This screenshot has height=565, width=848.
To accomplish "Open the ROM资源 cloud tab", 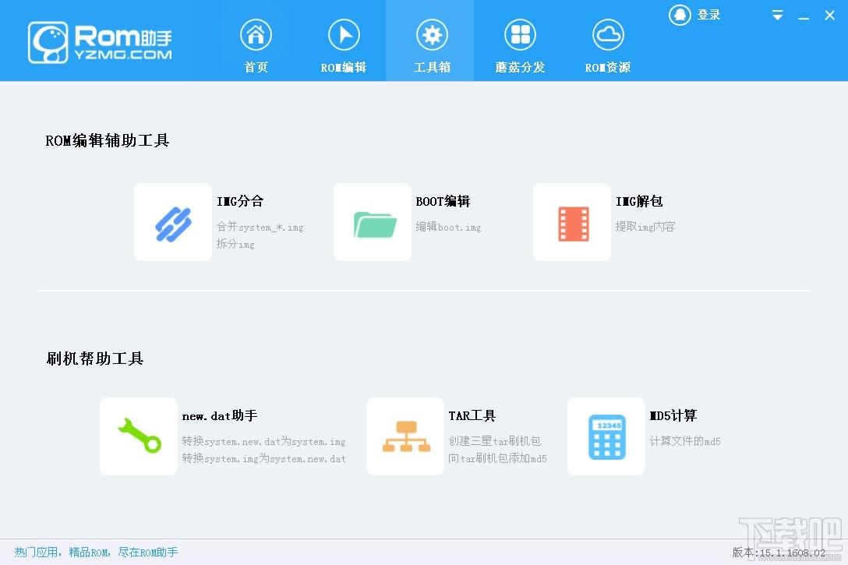I will pyautogui.click(x=608, y=45).
